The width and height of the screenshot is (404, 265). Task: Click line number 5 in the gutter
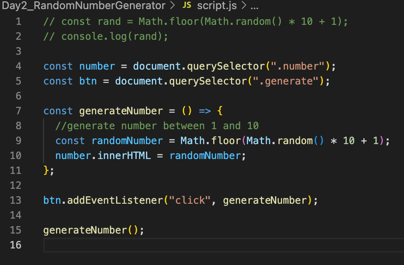pyautogui.click(x=18, y=81)
